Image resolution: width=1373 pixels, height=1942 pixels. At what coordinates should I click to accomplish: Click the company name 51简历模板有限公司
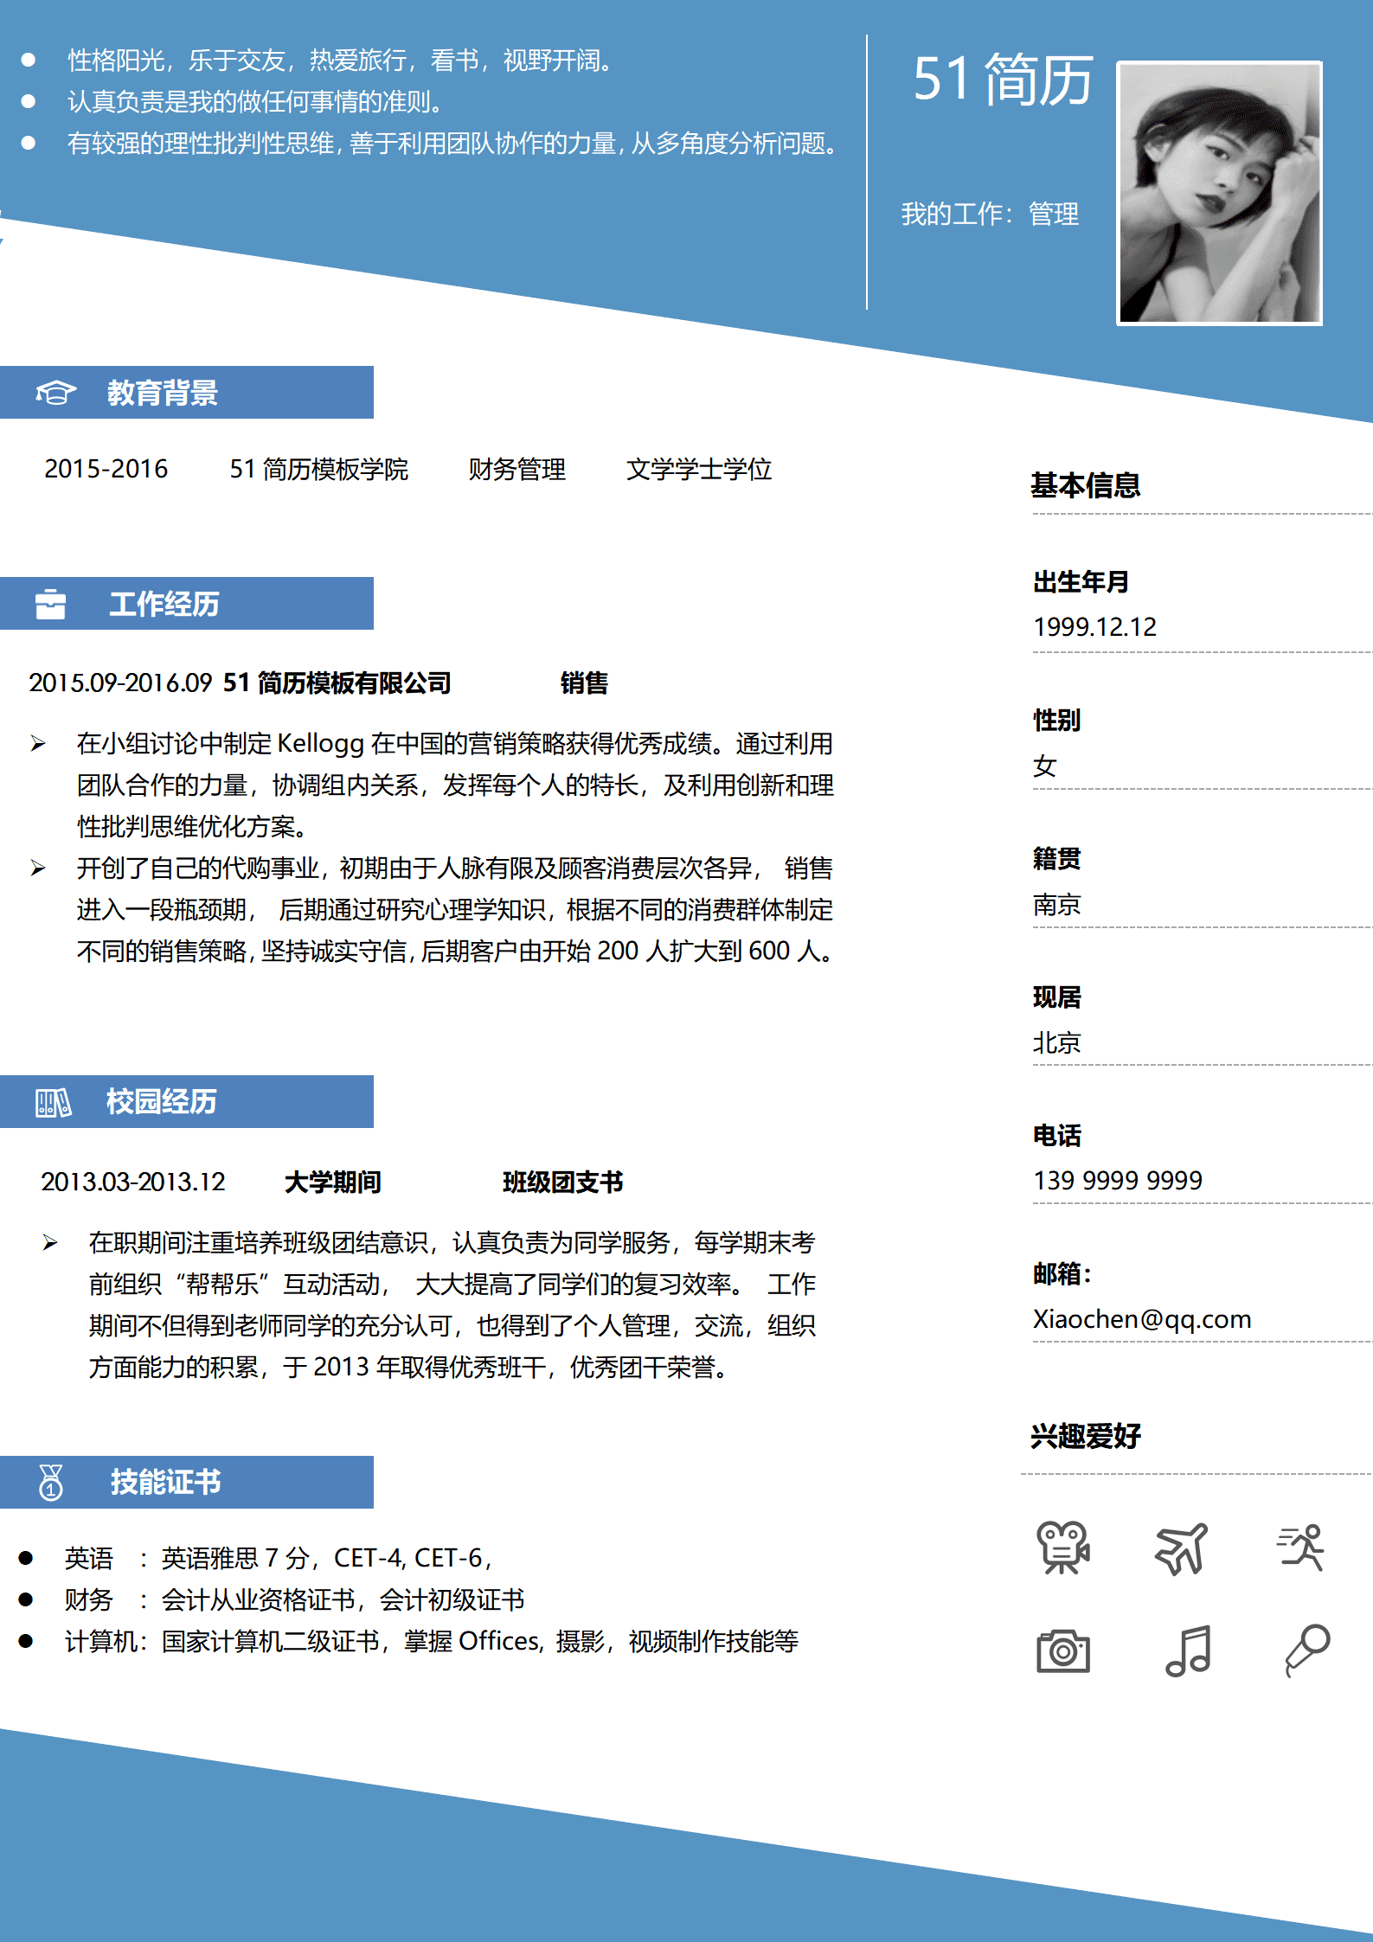point(337,683)
